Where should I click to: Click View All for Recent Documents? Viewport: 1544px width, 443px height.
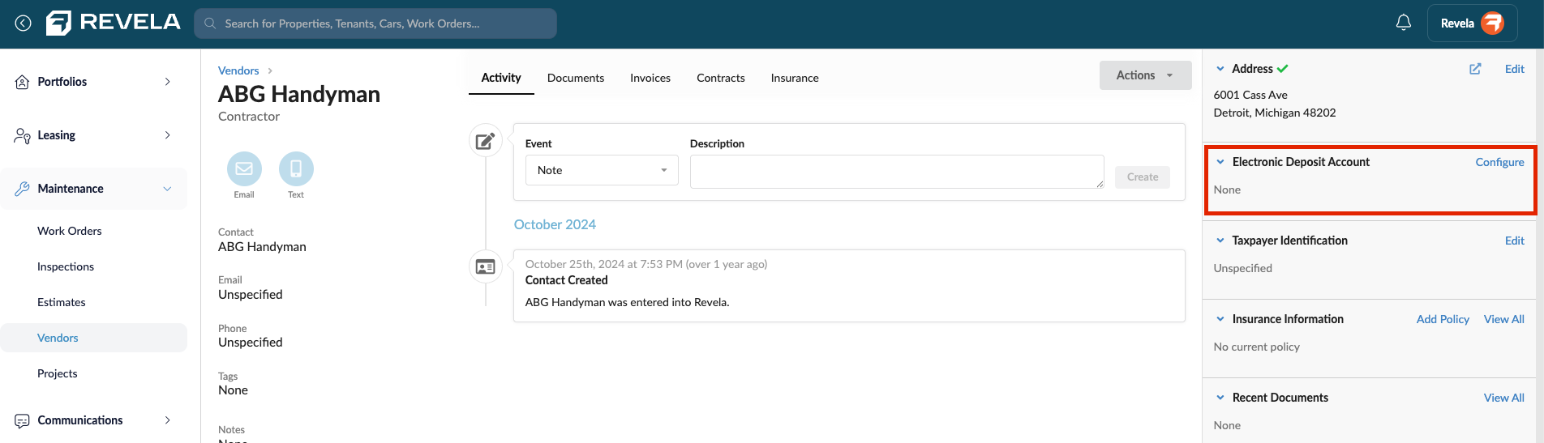point(1504,398)
